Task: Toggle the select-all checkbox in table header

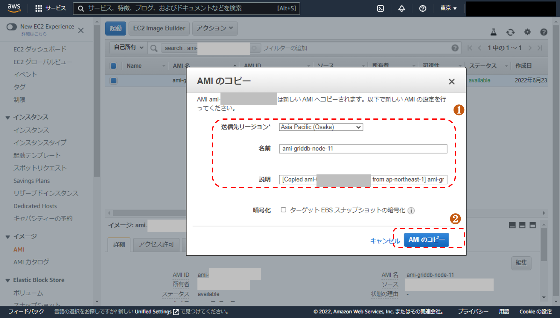Action: 113,66
